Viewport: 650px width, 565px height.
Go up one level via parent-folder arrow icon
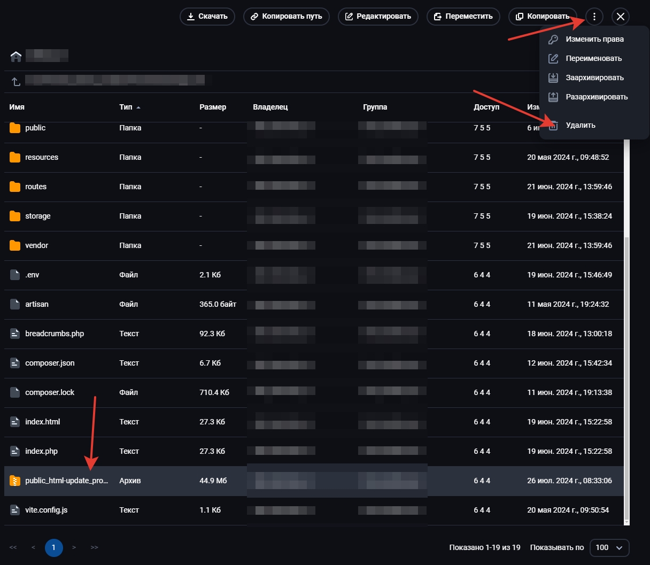(16, 81)
